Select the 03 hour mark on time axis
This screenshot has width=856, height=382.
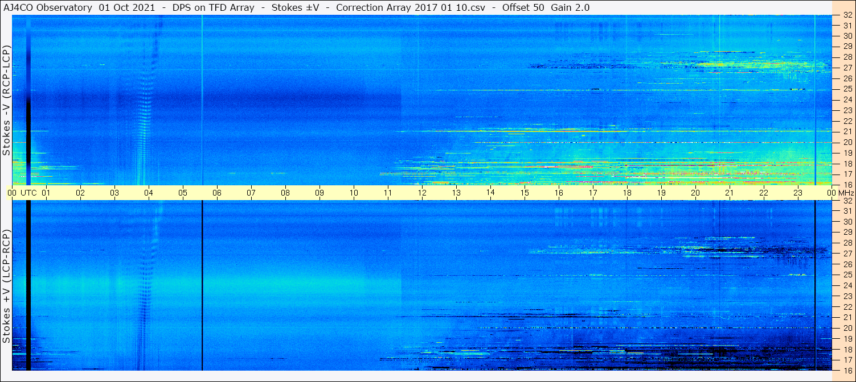114,193
